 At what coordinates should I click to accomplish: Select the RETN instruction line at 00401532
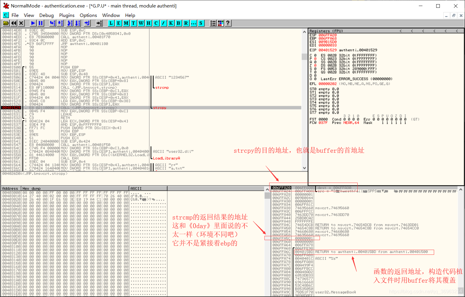(151, 118)
